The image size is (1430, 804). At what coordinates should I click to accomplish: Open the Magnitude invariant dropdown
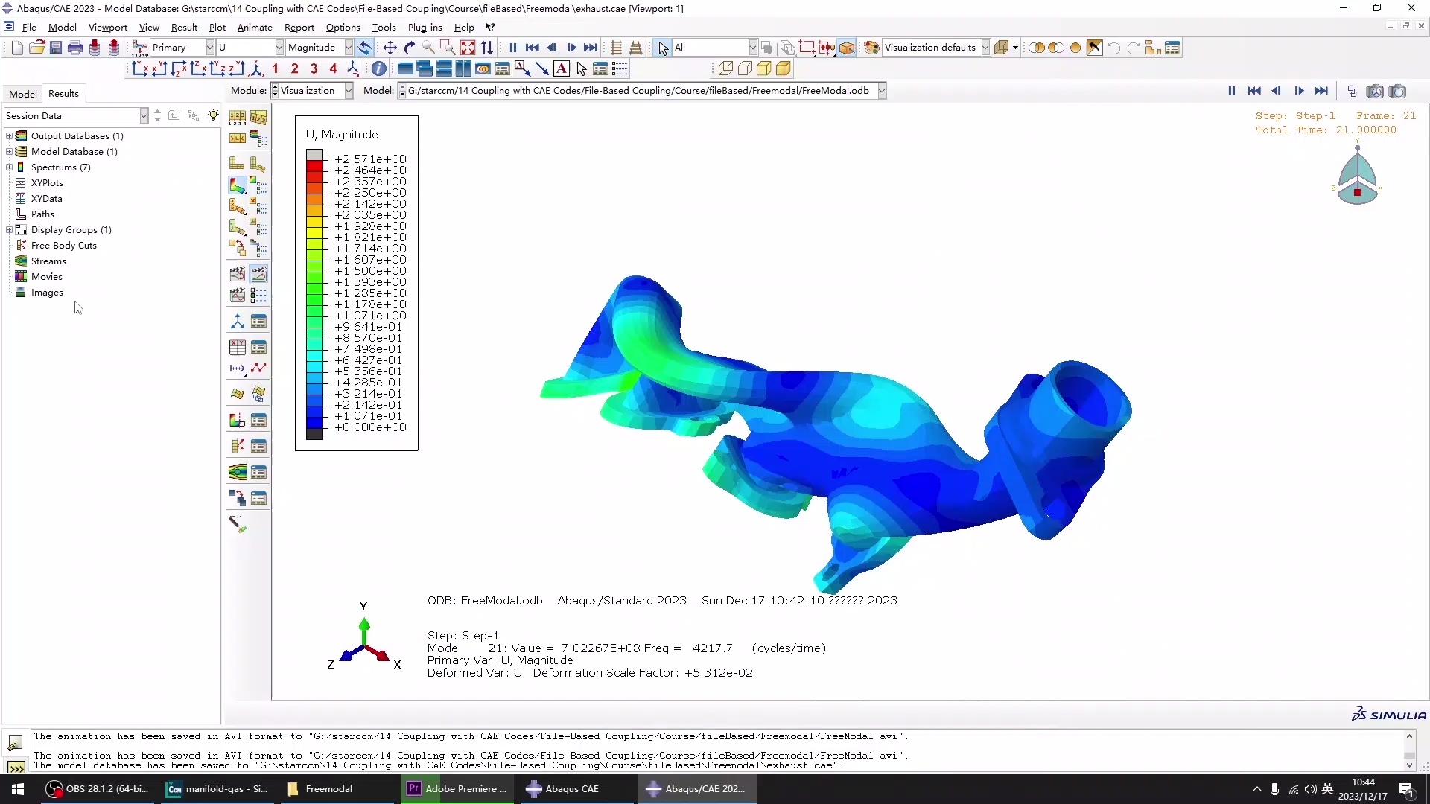(348, 48)
